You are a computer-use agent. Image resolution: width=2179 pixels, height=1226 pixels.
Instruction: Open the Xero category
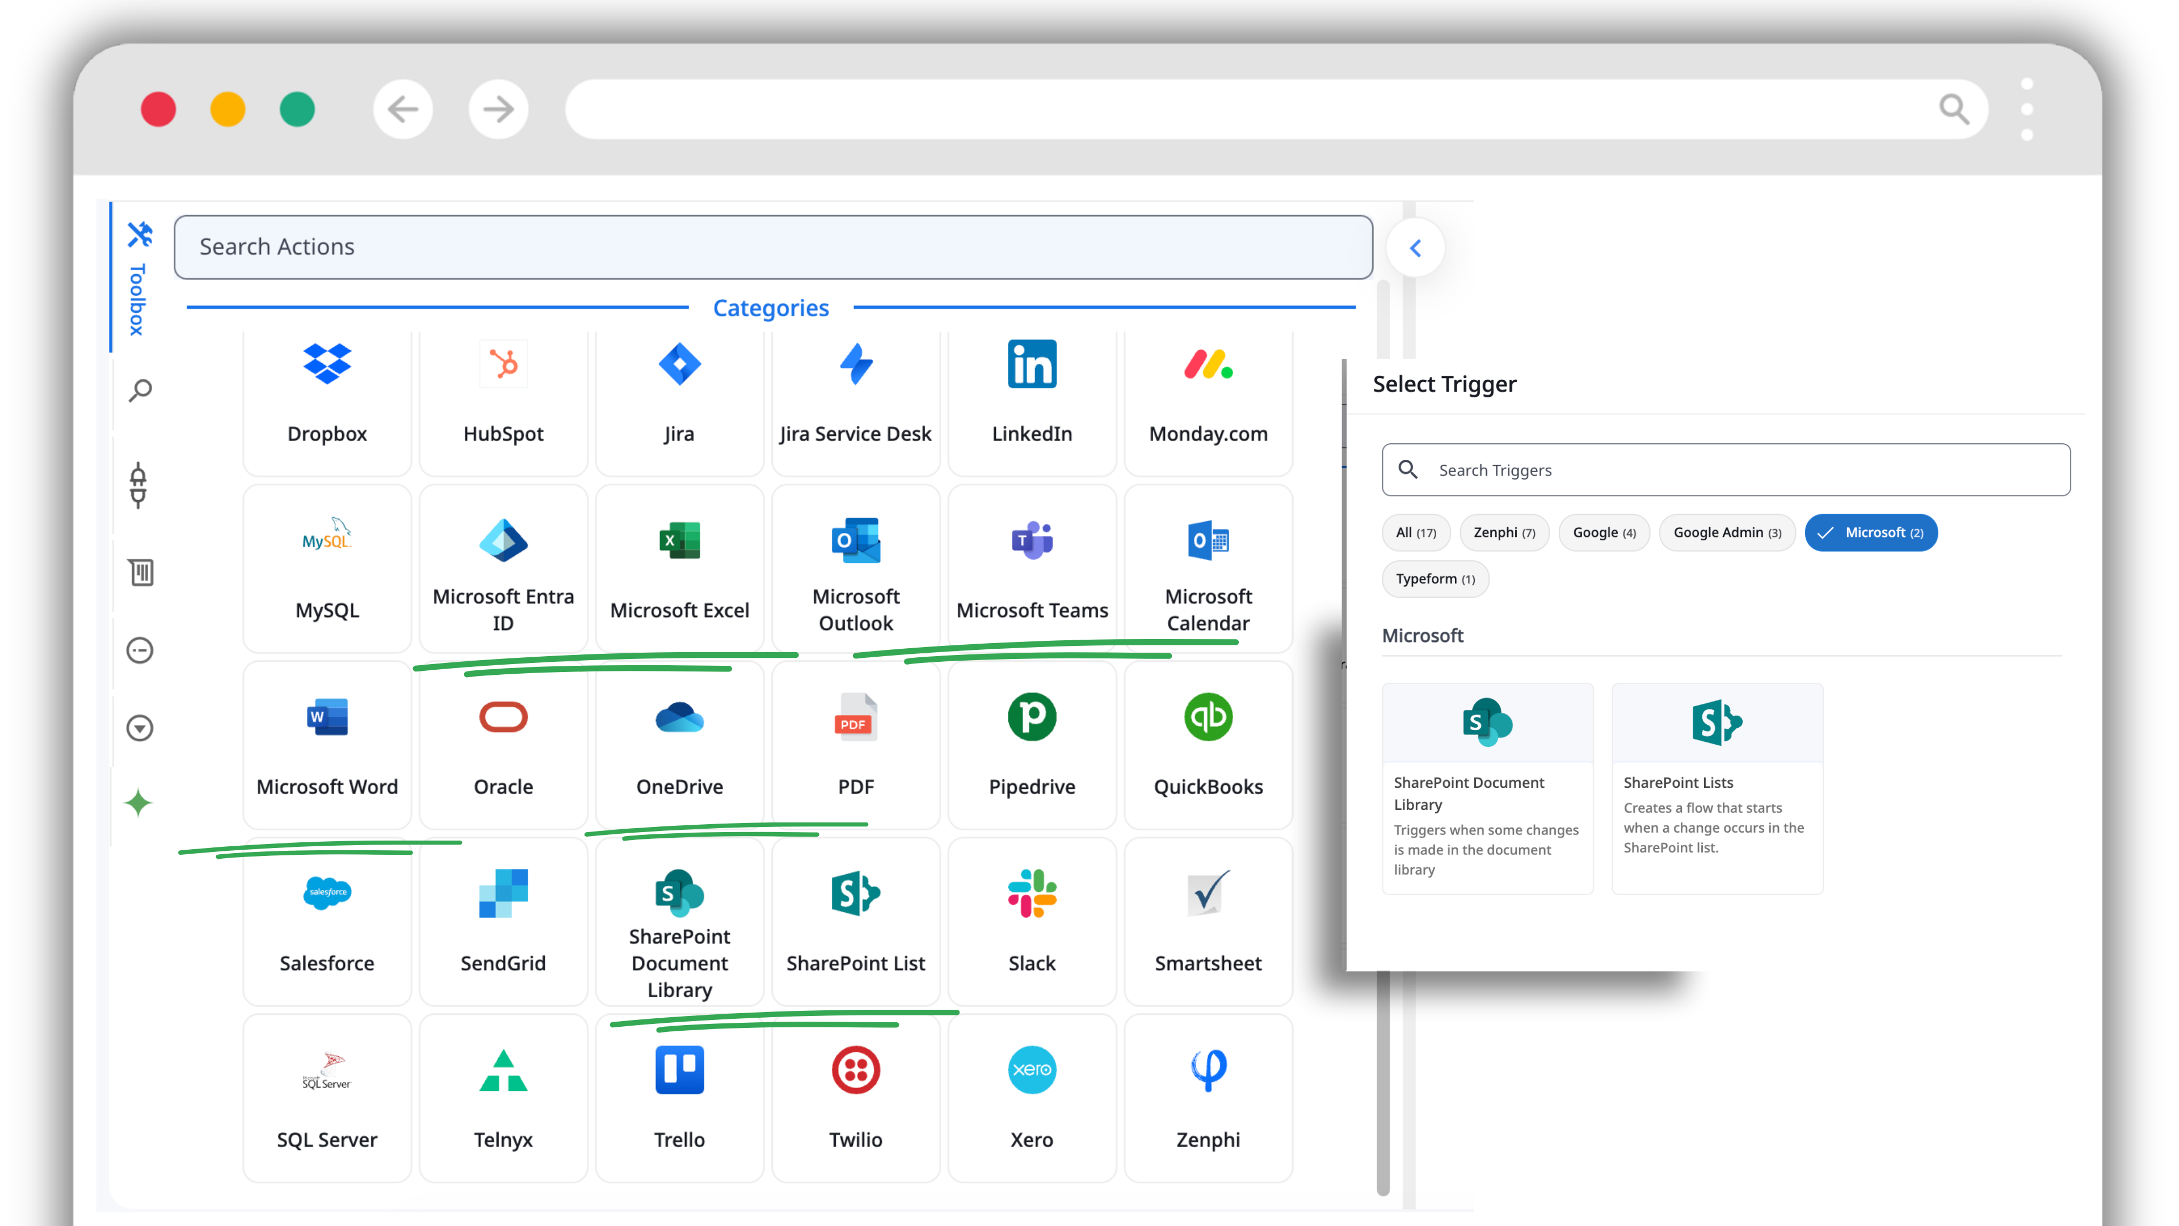1032,1098
